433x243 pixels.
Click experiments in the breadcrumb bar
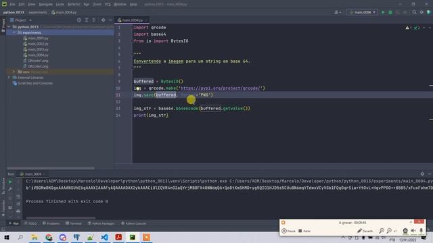(38, 12)
